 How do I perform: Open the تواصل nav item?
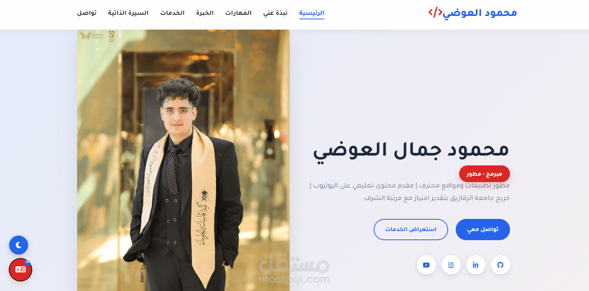coord(87,13)
